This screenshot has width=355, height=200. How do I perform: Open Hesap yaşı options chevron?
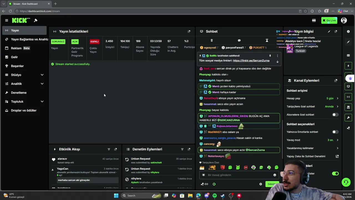pyautogui.click(x=338, y=98)
